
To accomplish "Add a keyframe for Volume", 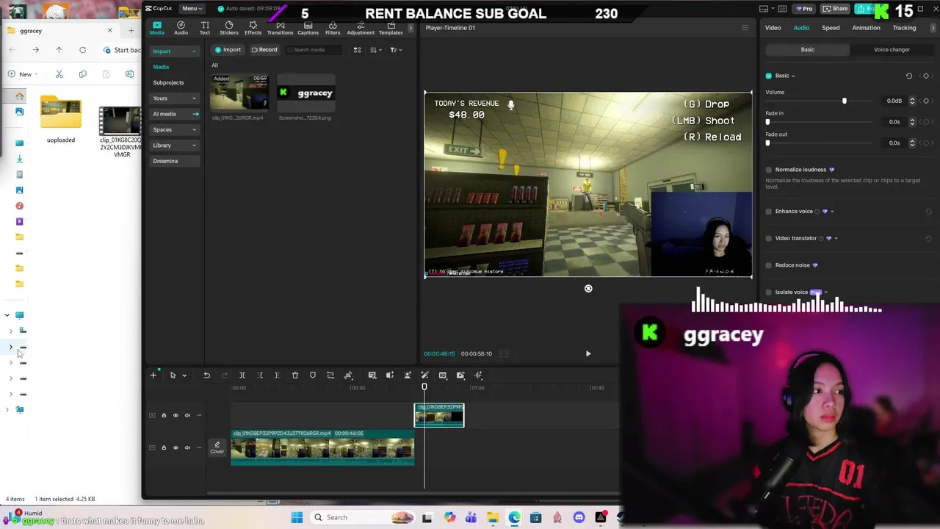I will [926, 101].
